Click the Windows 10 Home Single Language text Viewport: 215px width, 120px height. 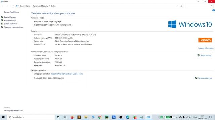click(x=47, y=21)
